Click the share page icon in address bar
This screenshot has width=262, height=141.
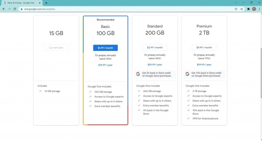(x=236, y=9)
